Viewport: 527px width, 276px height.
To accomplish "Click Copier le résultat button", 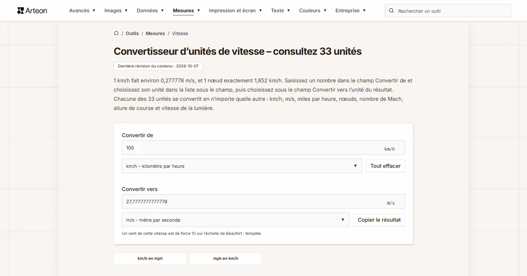I will [379, 220].
